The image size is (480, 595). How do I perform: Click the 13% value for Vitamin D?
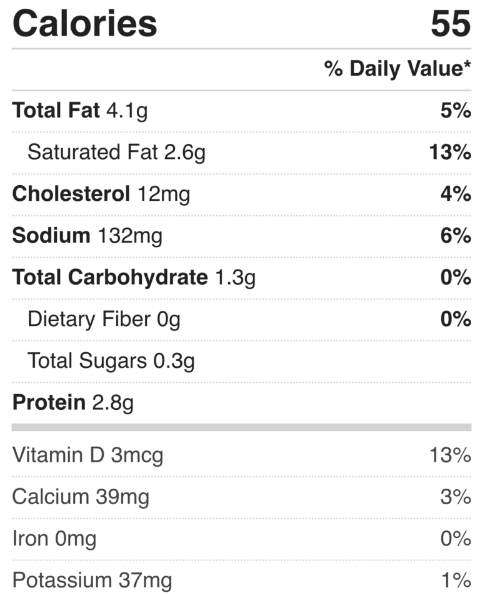click(x=450, y=455)
